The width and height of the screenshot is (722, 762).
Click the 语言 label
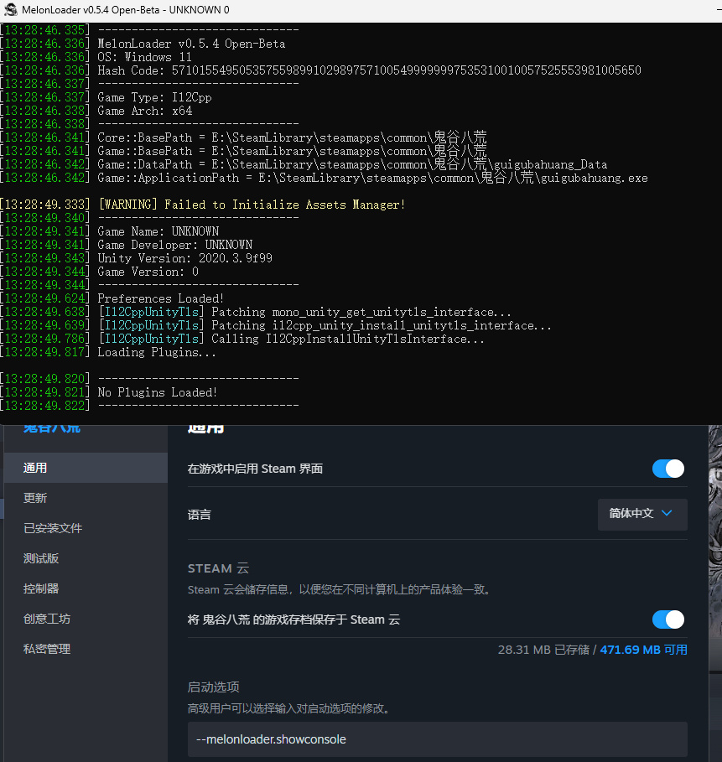[200, 514]
